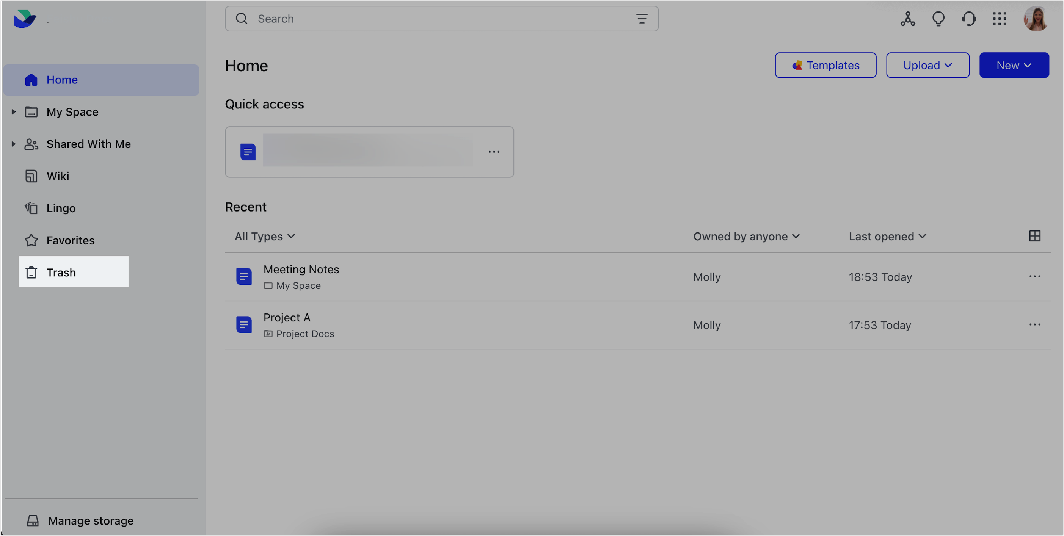This screenshot has height=536, width=1064.
Task: Open the Owned by anyone filter
Action: (746, 236)
